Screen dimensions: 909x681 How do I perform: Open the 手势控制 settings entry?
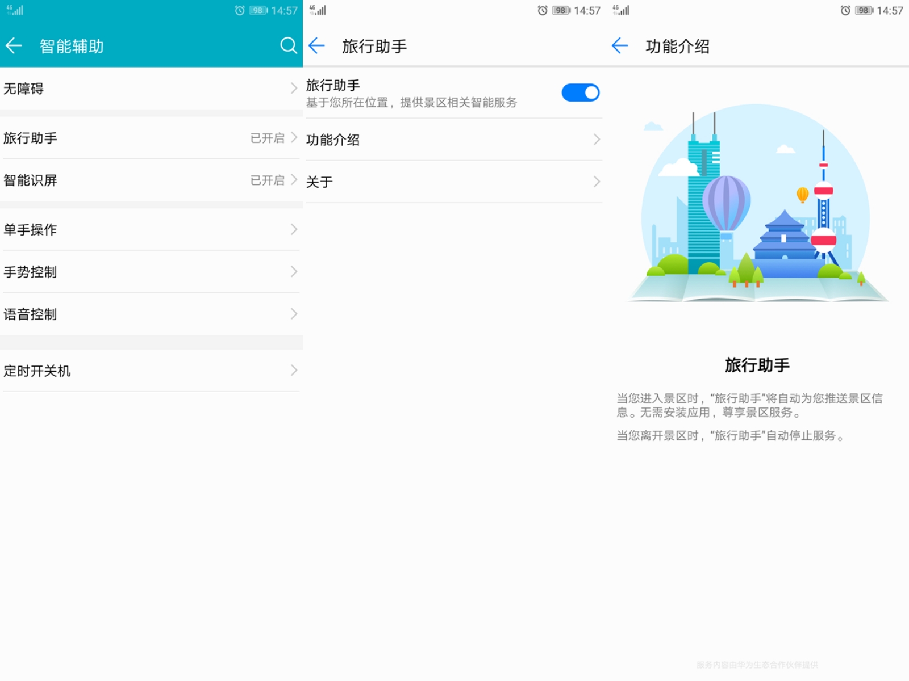coord(151,272)
